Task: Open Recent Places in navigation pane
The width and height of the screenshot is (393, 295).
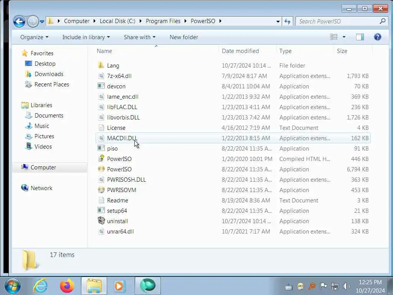Action: 52,85
